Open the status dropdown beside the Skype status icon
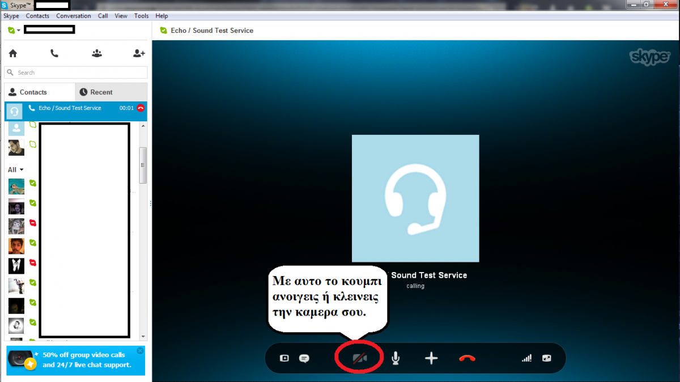This screenshot has width=680, height=382. [x=19, y=30]
